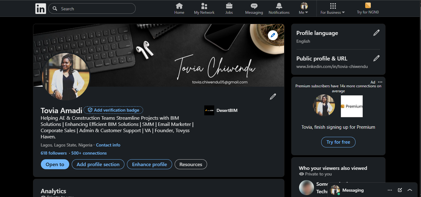Screen dimensions: 421x197
Task: Click the blurred viewer avatar
Action: tap(306, 188)
